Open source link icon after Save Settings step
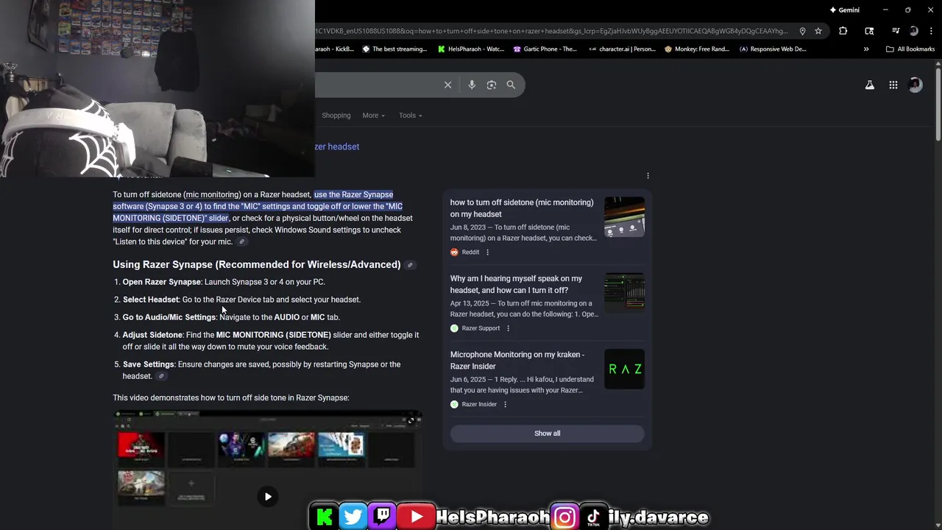 tap(161, 376)
